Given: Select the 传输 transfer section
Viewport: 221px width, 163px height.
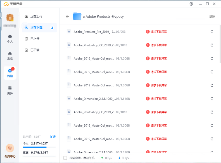Looking at the screenshot, I should pyautogui.click(x=10, y=73).
